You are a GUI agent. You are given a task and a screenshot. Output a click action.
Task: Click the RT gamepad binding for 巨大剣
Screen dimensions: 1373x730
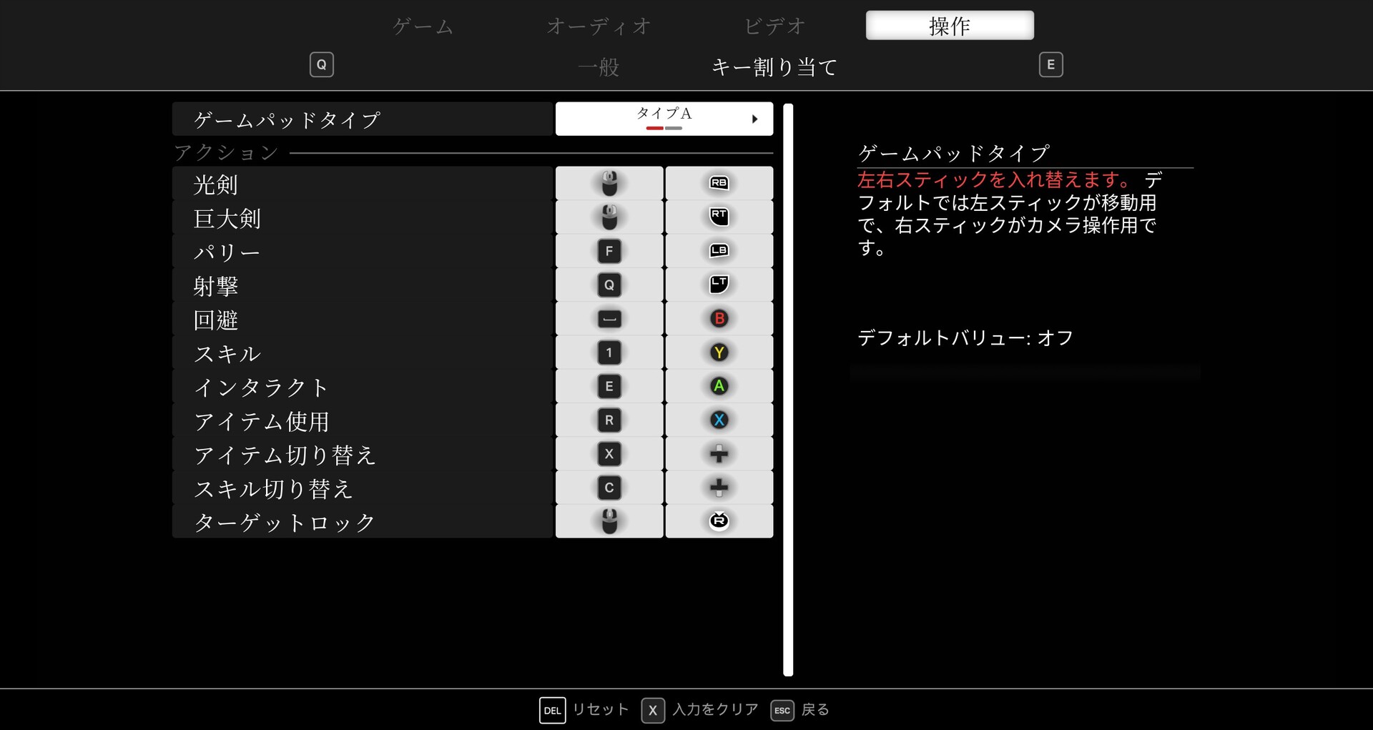point(719,217)
